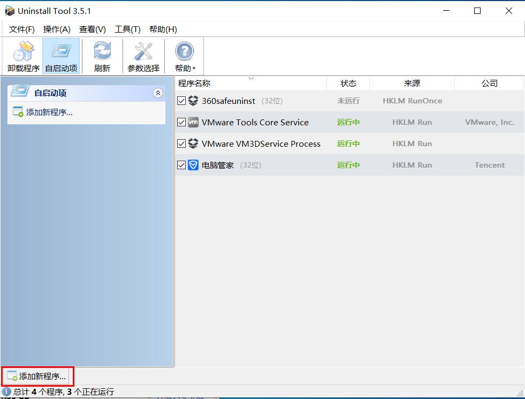The image size is (525, 399).
Task: Minimize the Uninstall Tool window
Action: coord(446,11)
